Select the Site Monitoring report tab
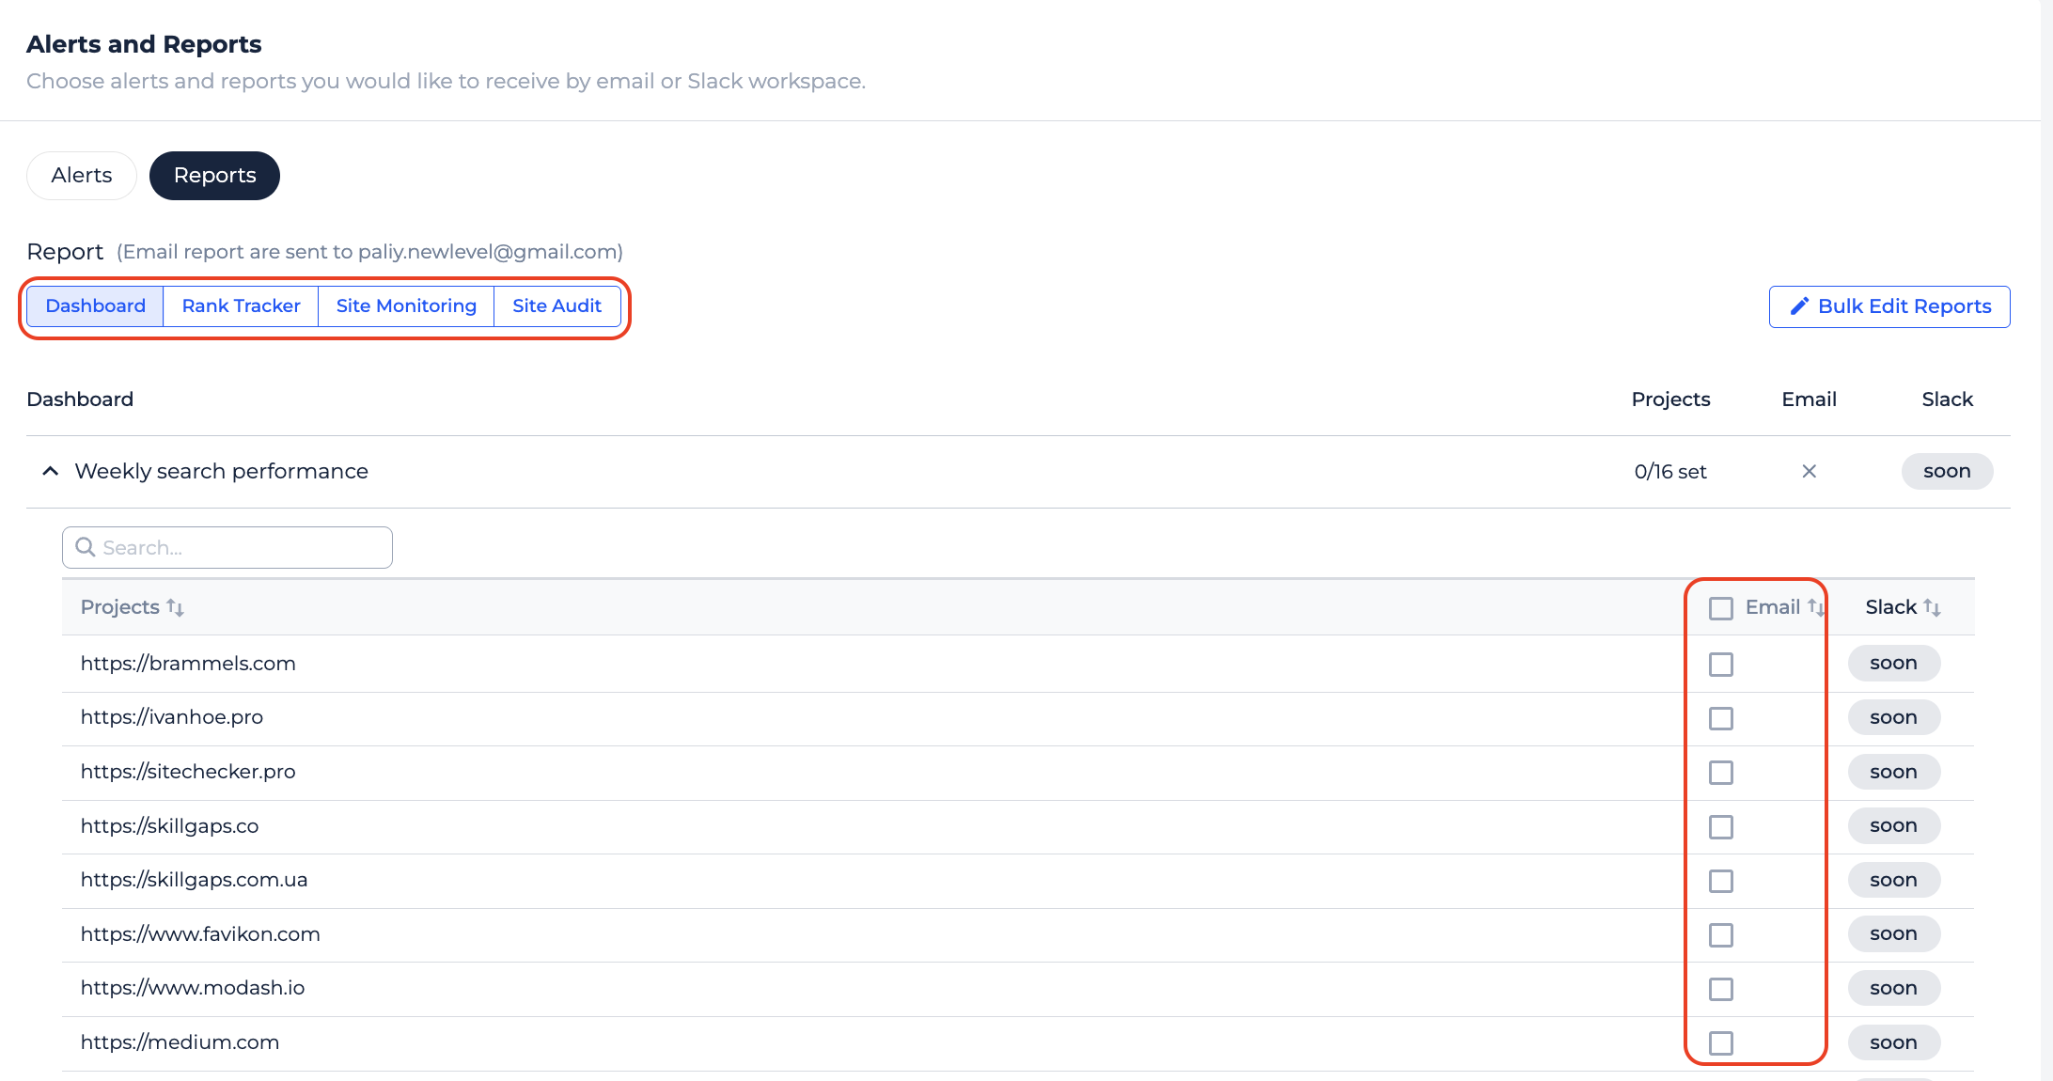This screenshot has height=1081, width=2053. click(406, 306)
